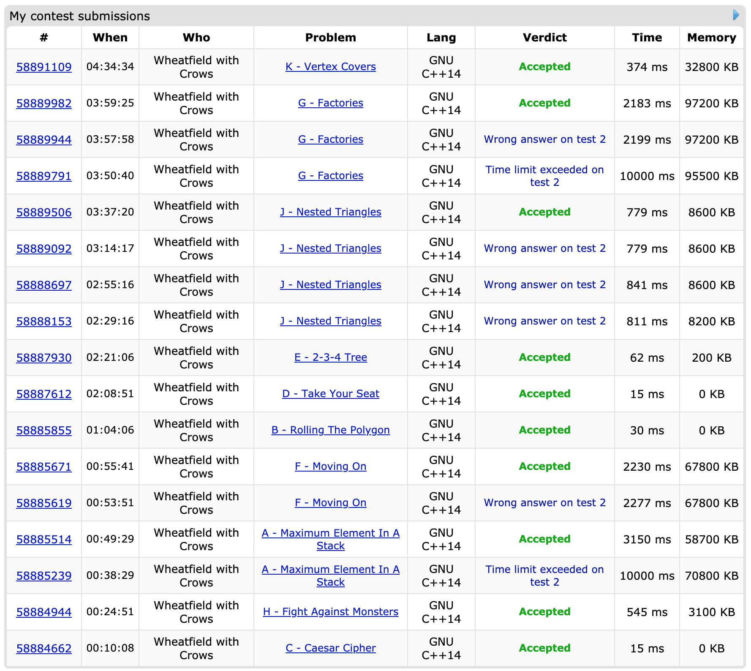751x671 pixels.
Task: Open H - Fight Against Monsters problem
Action: pyautogui.click(x=330, y=612)
